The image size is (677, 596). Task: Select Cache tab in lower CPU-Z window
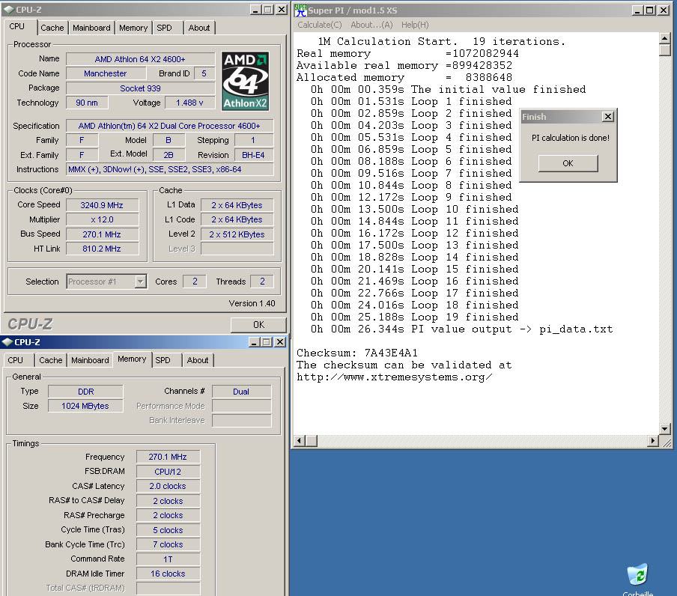pyautogui.click(x=51, y=360)
